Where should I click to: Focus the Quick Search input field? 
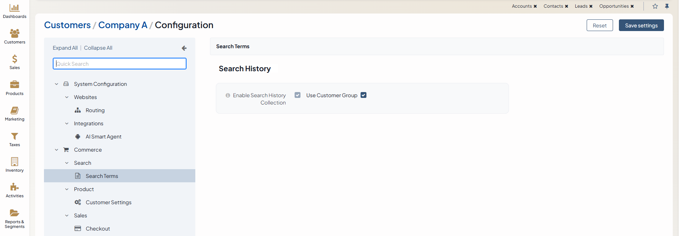pyautogui.click(x=119, y=64)
